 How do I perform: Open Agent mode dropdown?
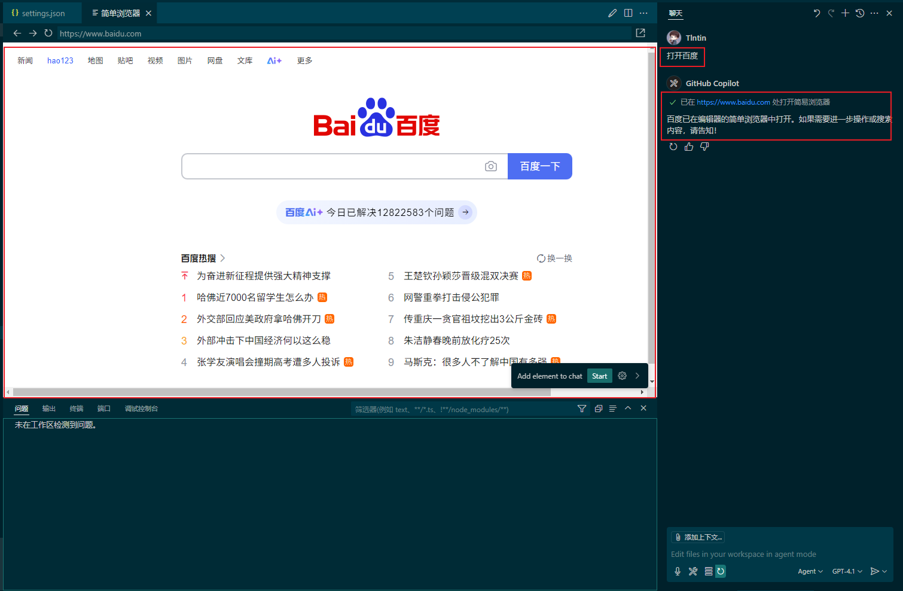pyautogui.click(x=810, y=571)
